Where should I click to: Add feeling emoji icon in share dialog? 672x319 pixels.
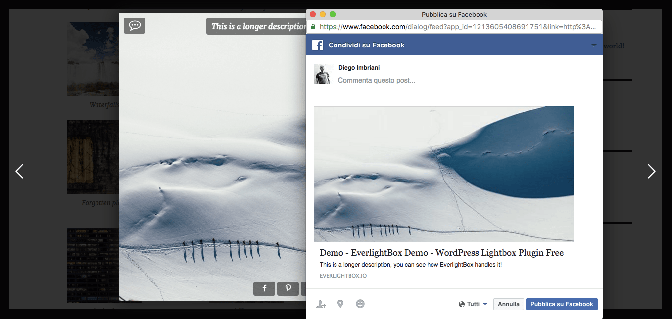pos(360,304)
